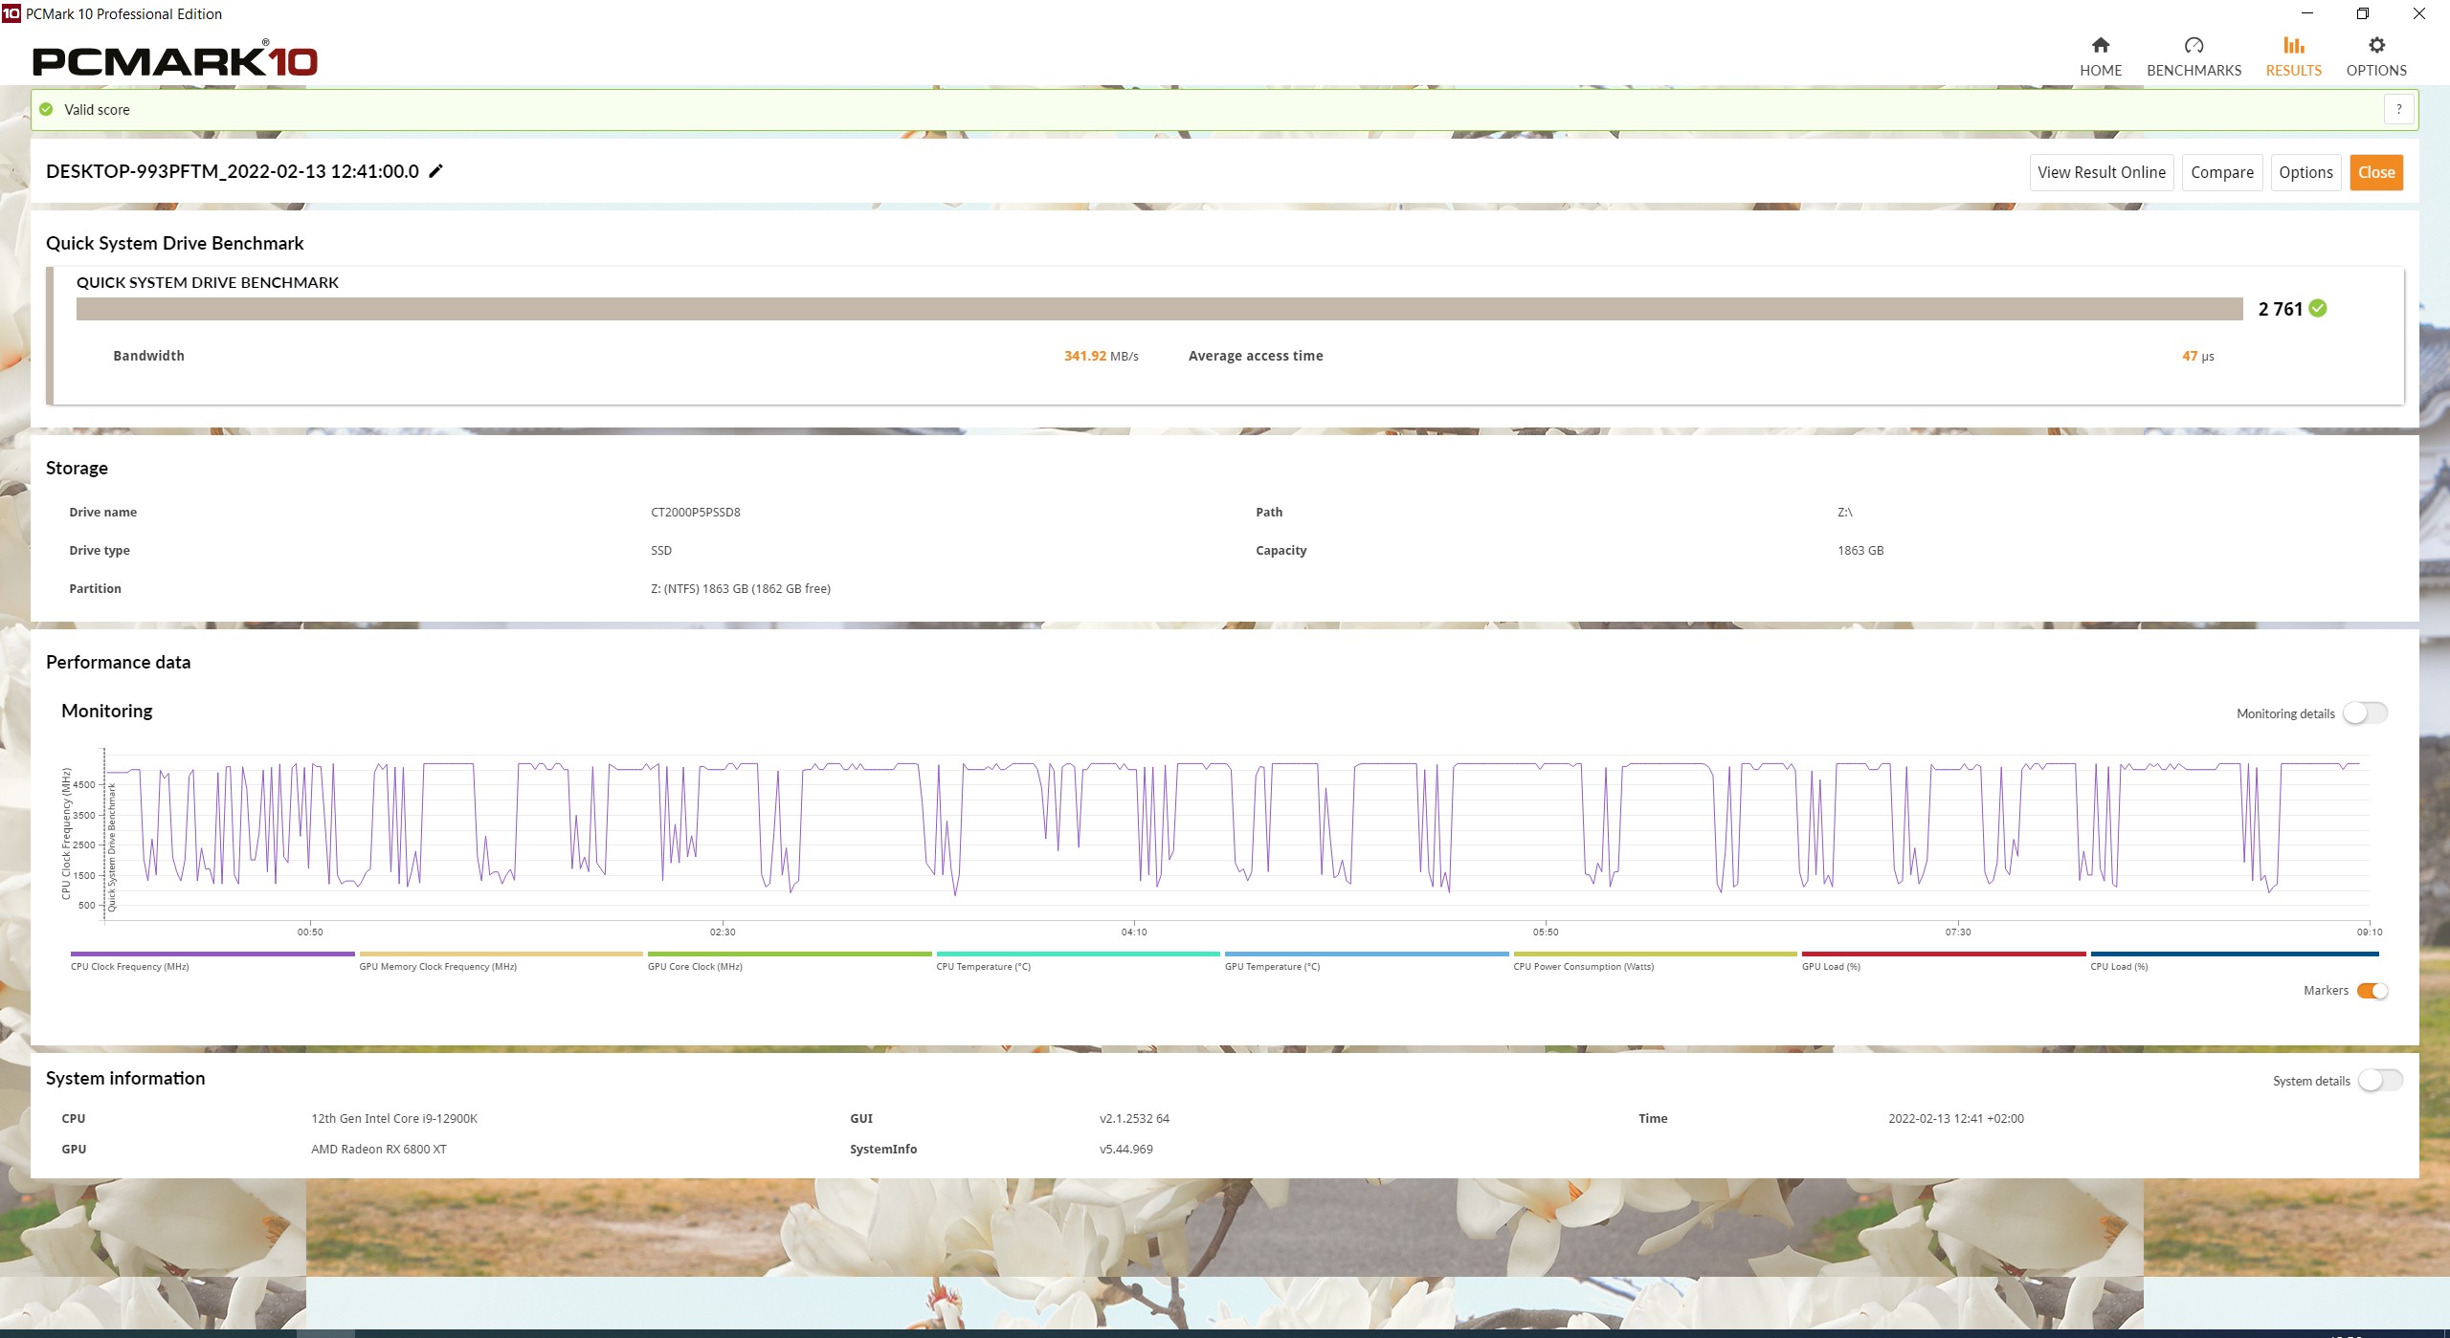The width and height of the screenshot is (2450, 1338).
Task: Go to Results chart icon
Action: coord(2293,46)
